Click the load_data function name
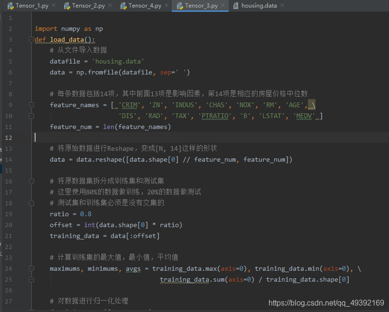389x312 pixels. (67, 40)
